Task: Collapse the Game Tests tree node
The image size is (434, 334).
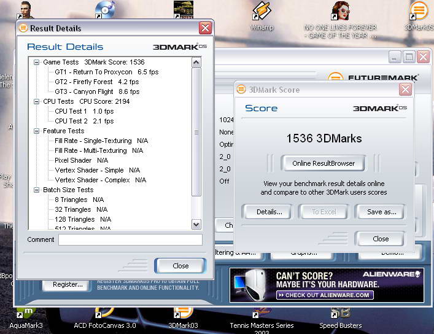Action: tap(37, 62)
